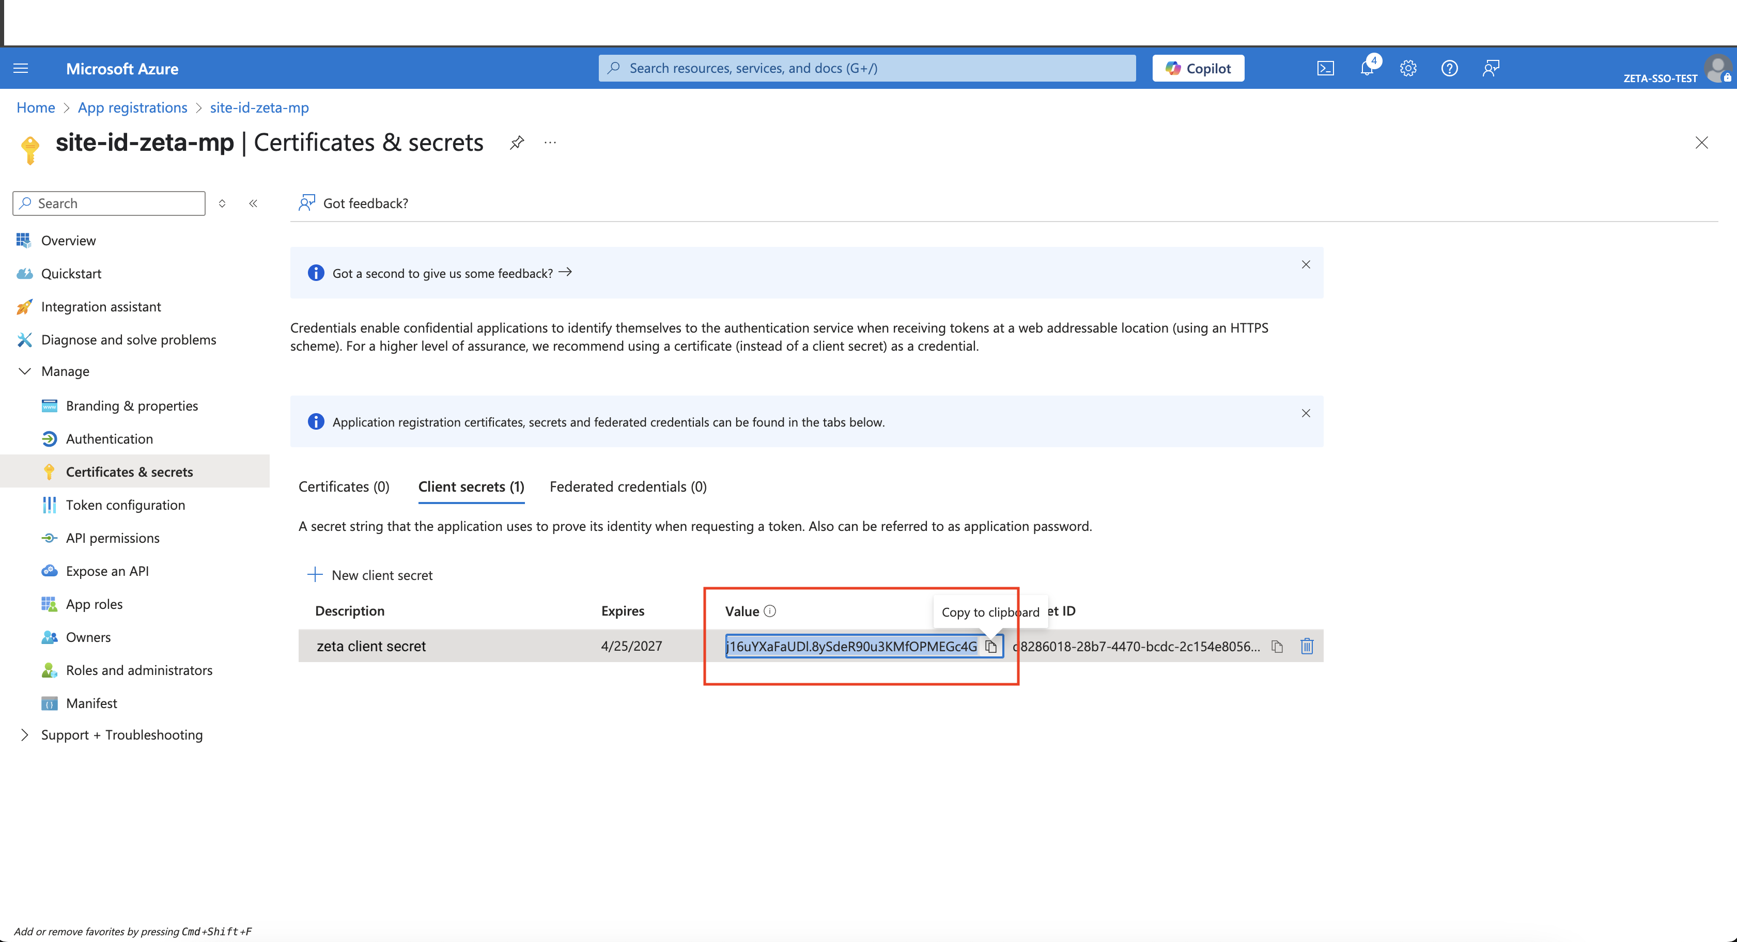Switch to Federated credentials (0) tab

(628, 486)
